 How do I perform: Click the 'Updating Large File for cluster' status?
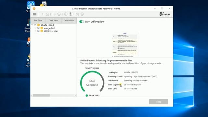(x=141, y=77)
